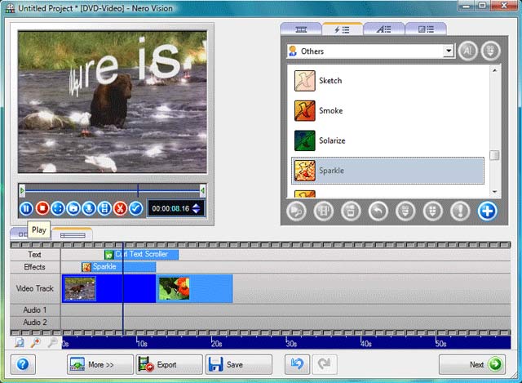Click the blue plus add effect button
Viewport: 522px width, 383px height.
487,212
